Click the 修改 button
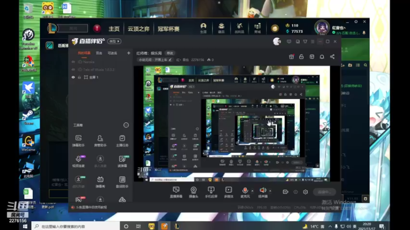Screen dimensions: 410x230 [x=170, y=53]
